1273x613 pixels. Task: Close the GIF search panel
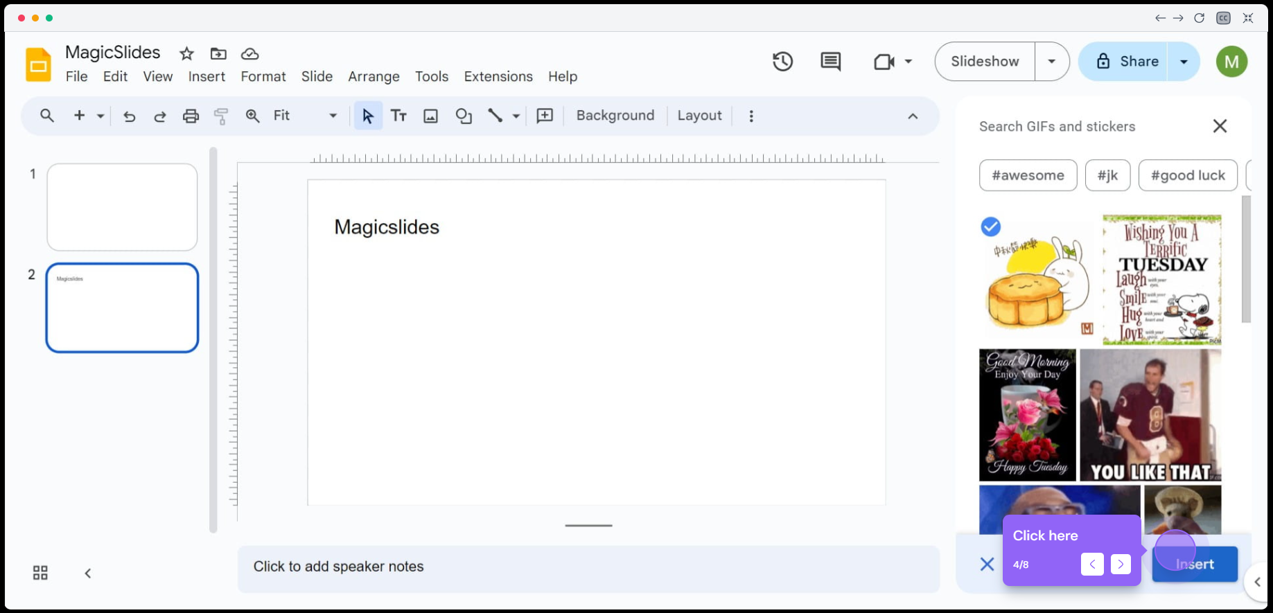(1220, 126)
